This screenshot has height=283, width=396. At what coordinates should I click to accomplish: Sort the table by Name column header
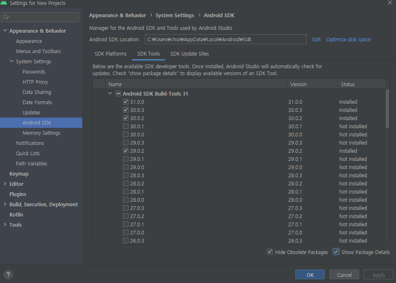point(196,85)
